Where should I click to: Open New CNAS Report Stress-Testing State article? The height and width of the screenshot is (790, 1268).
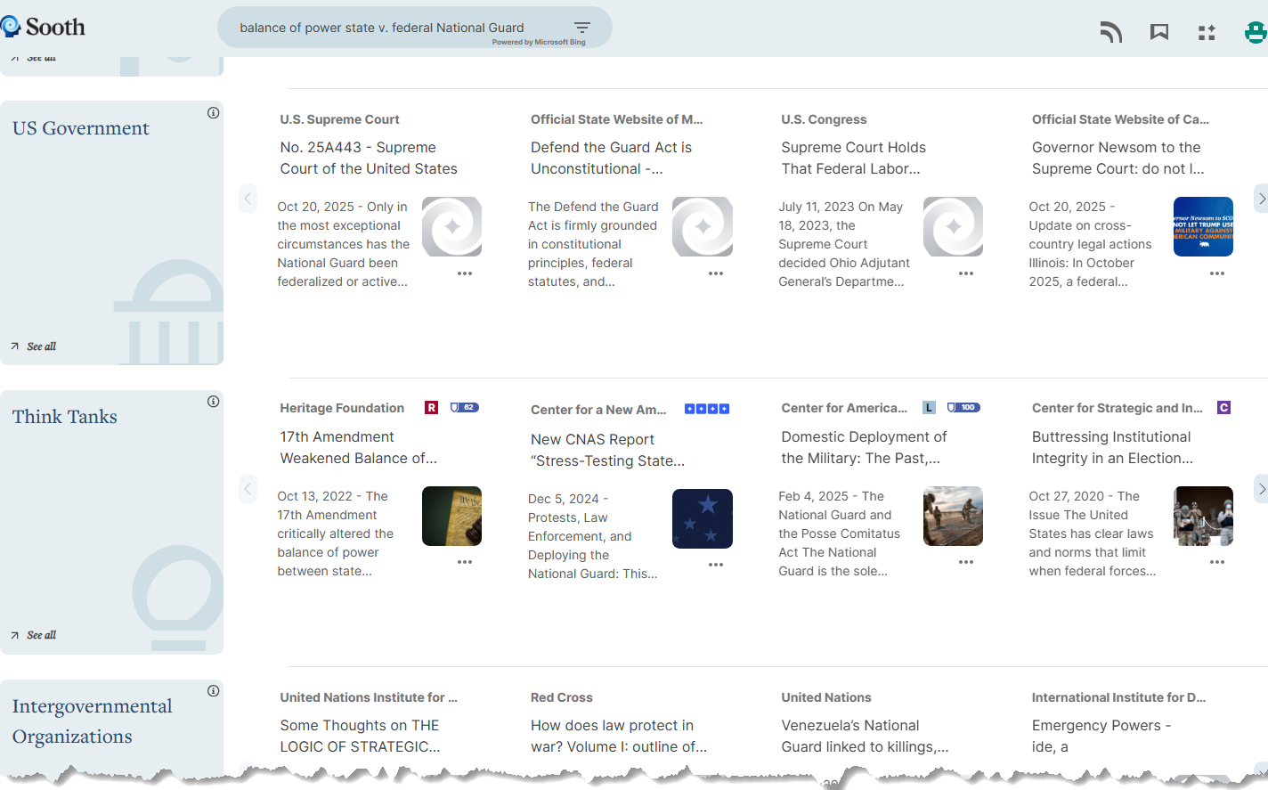(x=607, y=450)
